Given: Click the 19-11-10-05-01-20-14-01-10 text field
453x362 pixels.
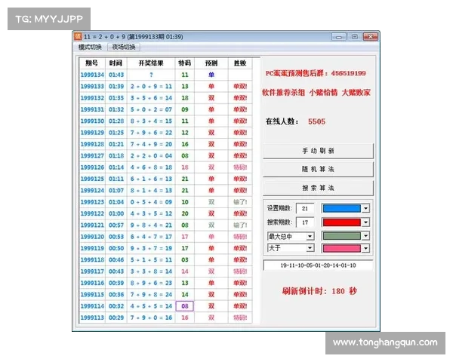Looking at the screenshot, I should click(x=318, y=265).
